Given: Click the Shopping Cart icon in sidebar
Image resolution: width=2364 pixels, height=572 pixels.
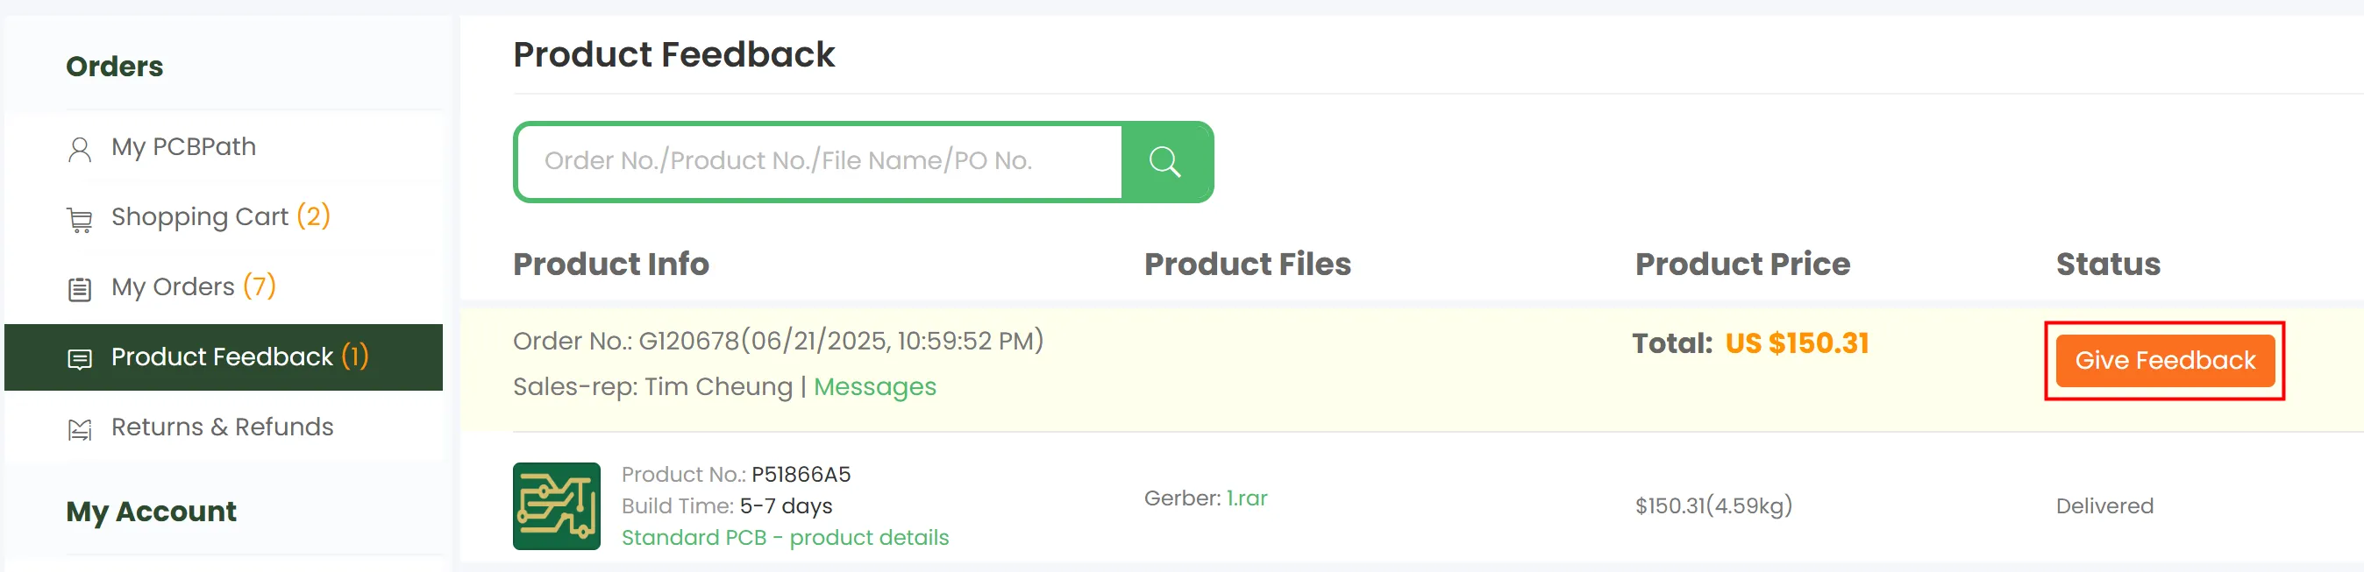Looking at the screenshot, I should point(80,219).
